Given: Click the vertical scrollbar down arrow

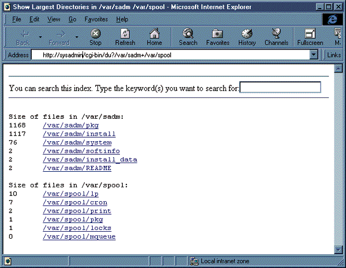Looking at the screenshot, I should [x=339, y=249].
